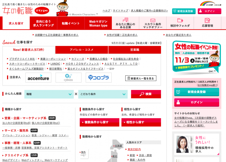Open the 1次面接の調整 site news link
This screenshot has height=162, width=226.
pyautogui.click(x=196, y=122)
